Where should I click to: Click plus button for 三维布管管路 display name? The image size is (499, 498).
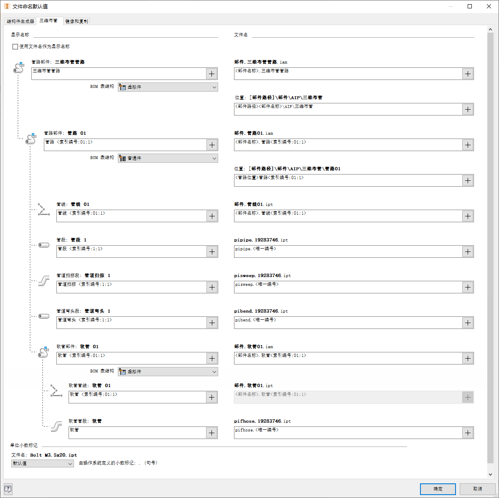pos(211,74)
